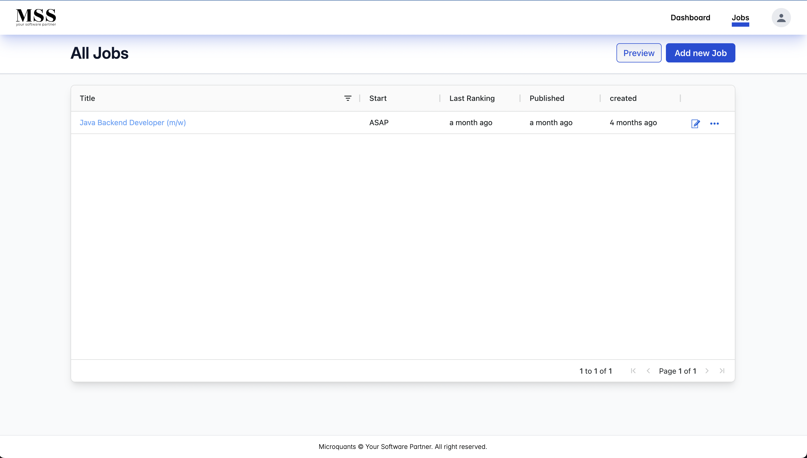
Task: Click the MSS logo
Action: point(36,17)
